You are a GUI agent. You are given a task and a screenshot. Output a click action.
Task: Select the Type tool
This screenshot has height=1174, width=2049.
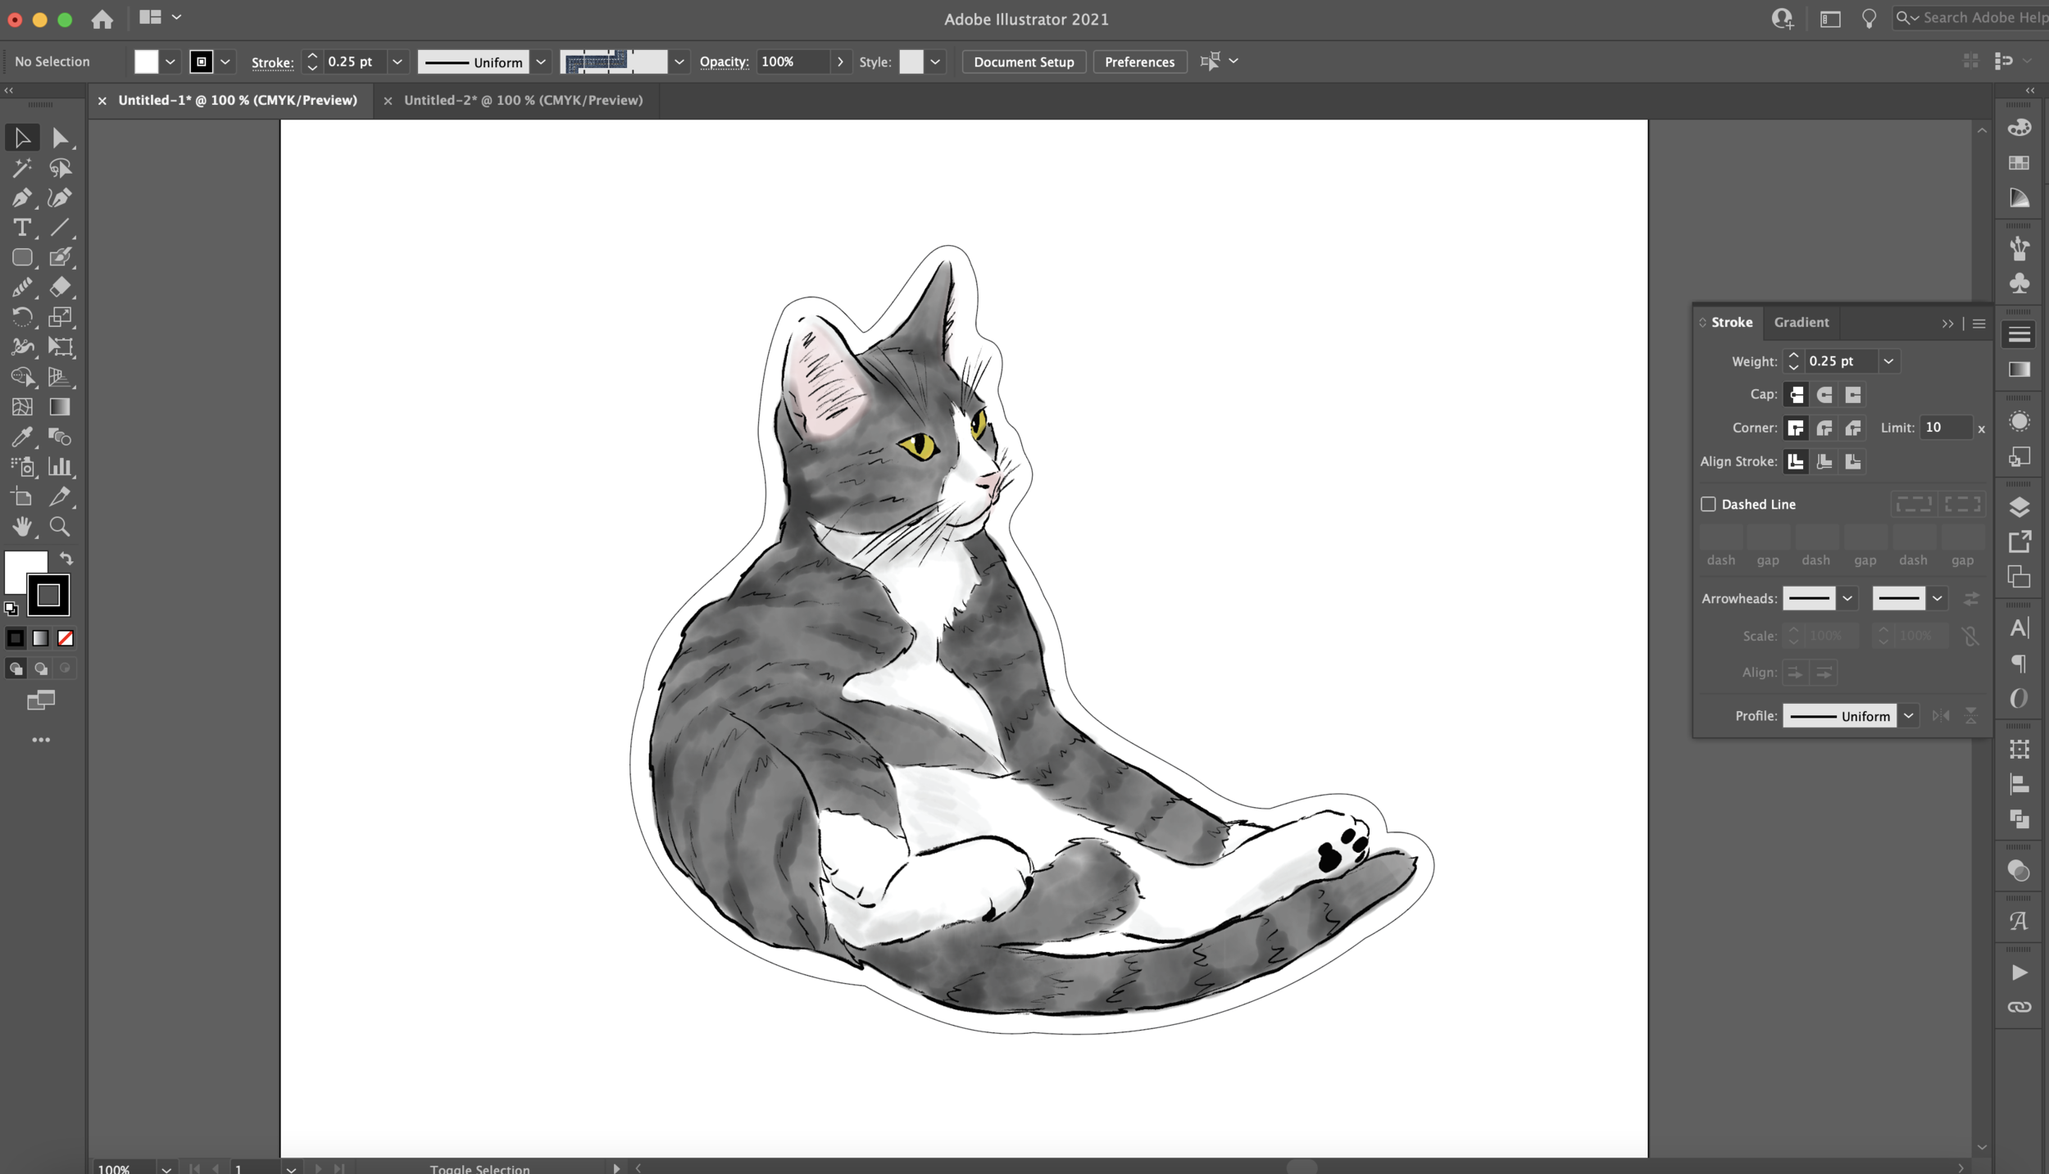pos(21,228)
